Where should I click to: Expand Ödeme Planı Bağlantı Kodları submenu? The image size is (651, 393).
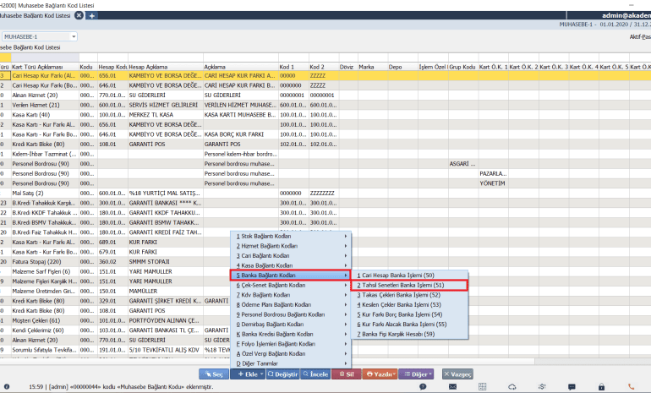click(291, 304)
